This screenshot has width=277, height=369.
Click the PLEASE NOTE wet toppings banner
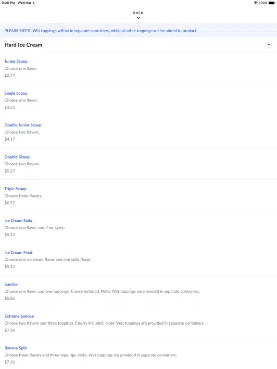coord(138,31)
